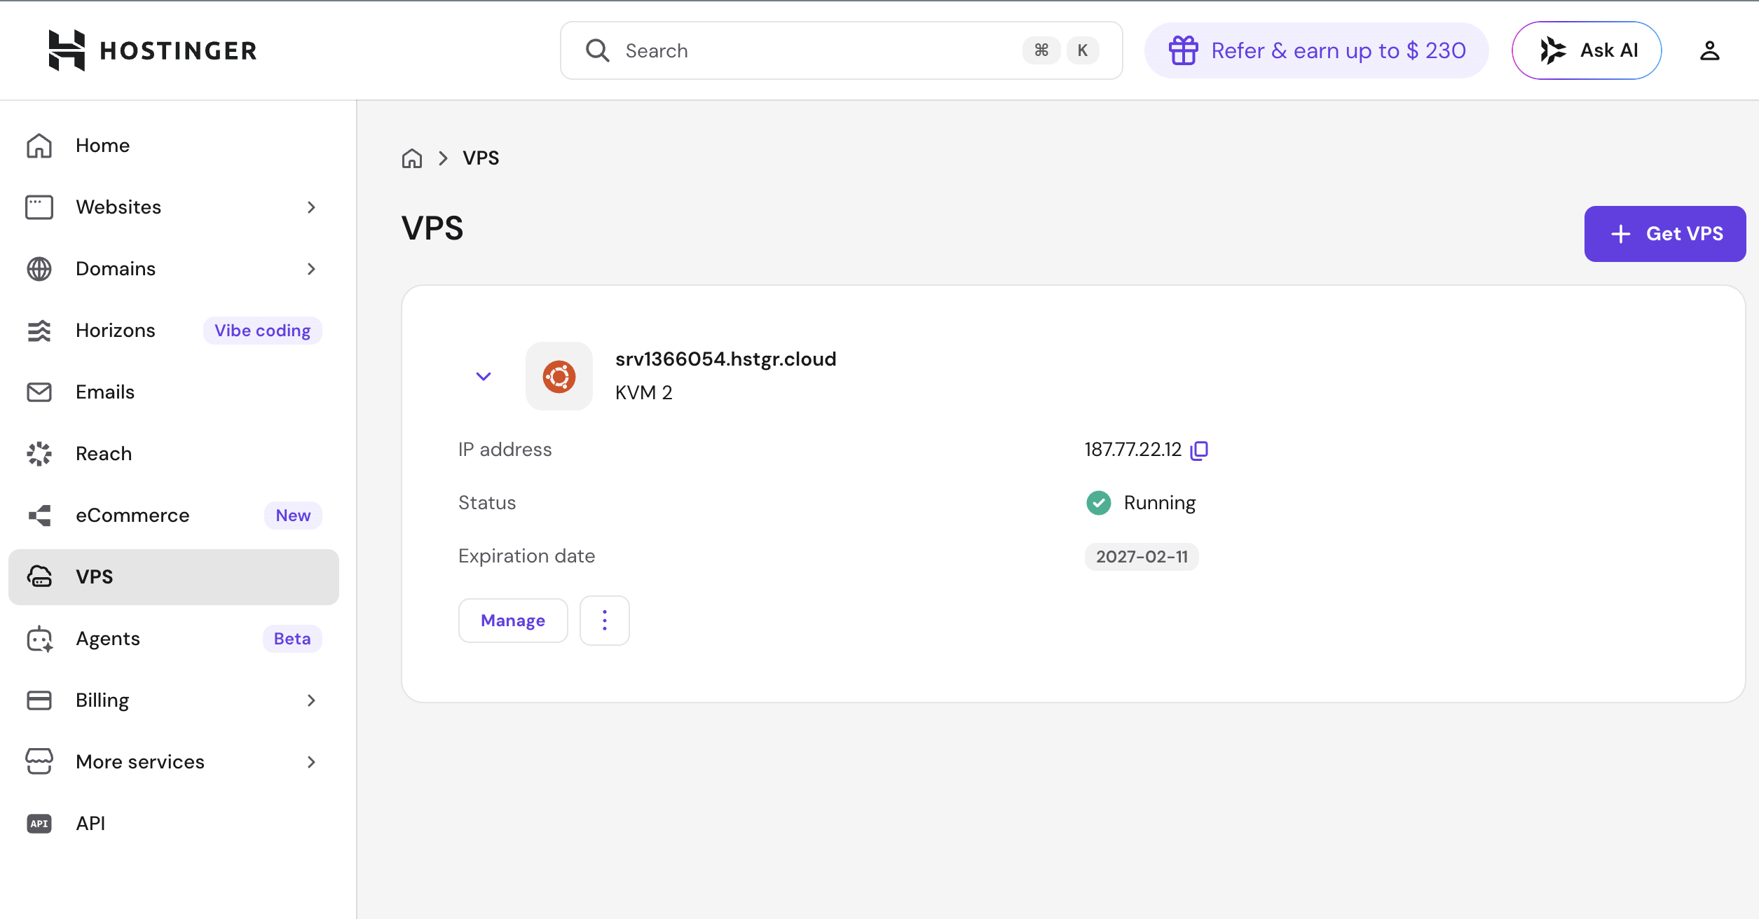Click the Running status text
This screenshot has height=919, width=1759.
click(x=1160, y=503)
